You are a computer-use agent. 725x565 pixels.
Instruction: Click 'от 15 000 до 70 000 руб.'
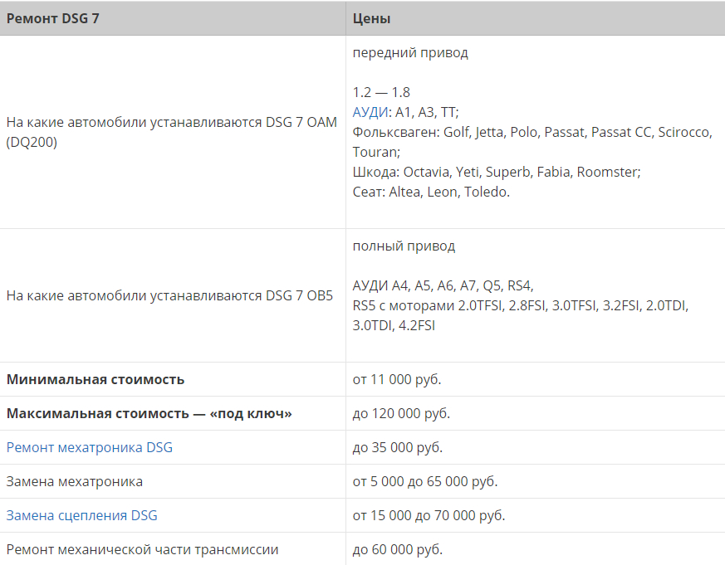coord(429,515)
